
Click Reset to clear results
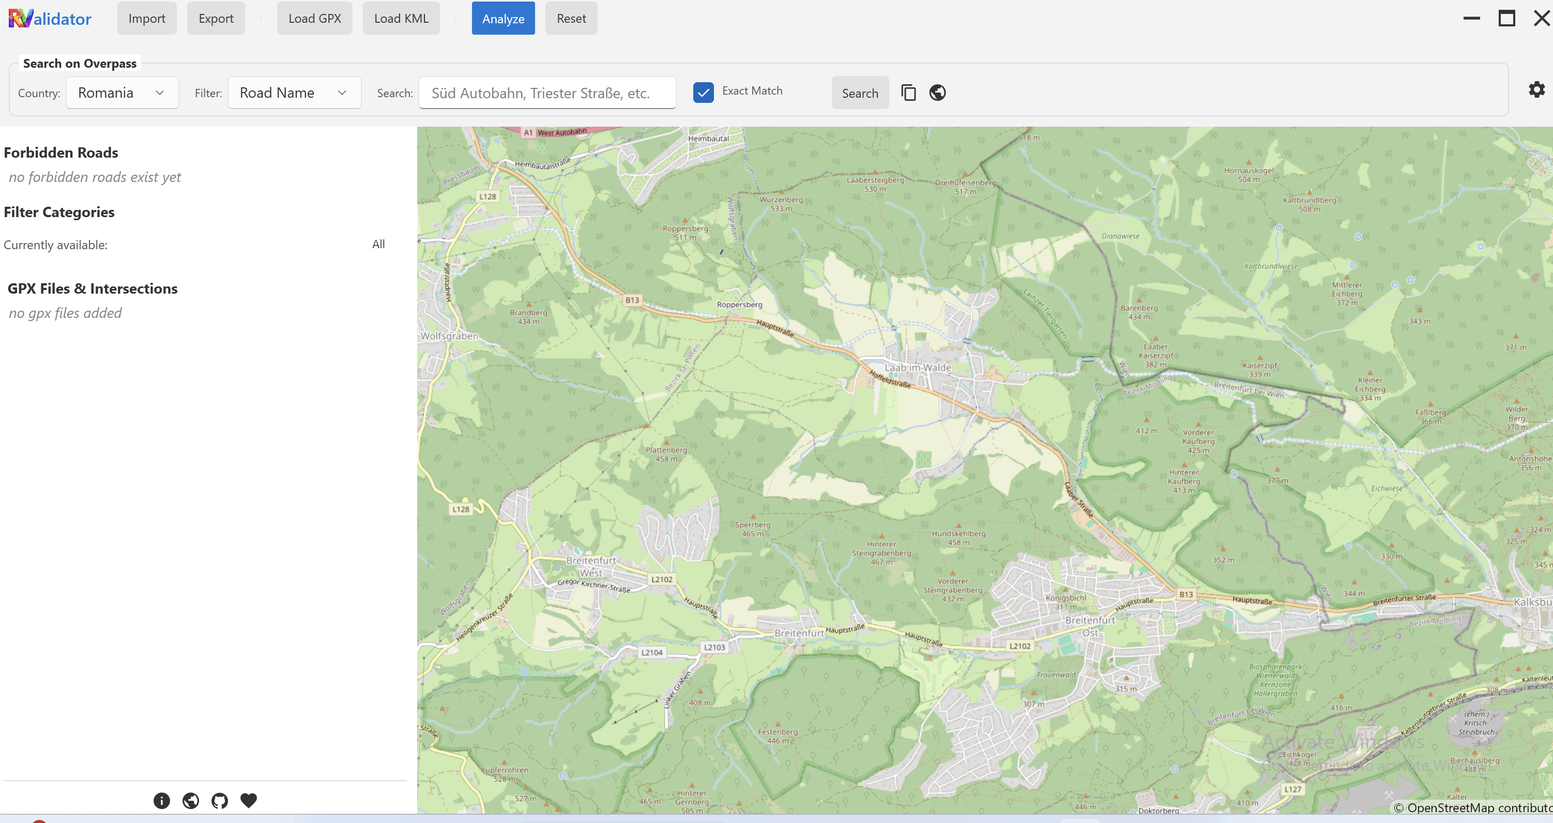click(570, 18)
